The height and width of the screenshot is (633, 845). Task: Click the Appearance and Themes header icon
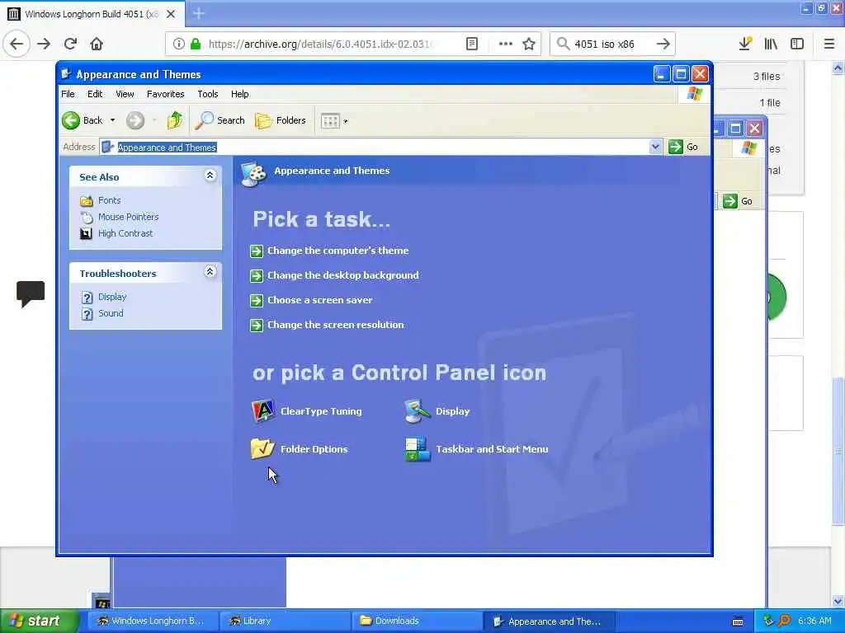254,173
